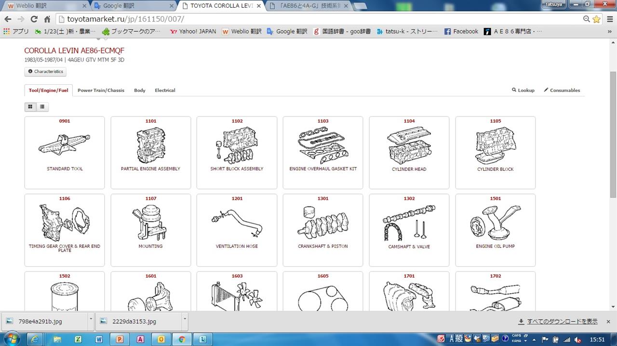Open the 国語辞書 - goo辞書 bookmark

(x=342, y=31)
